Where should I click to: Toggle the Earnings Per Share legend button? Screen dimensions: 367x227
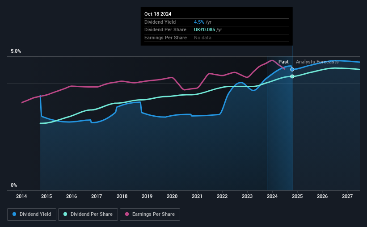(x=150, y=214)
